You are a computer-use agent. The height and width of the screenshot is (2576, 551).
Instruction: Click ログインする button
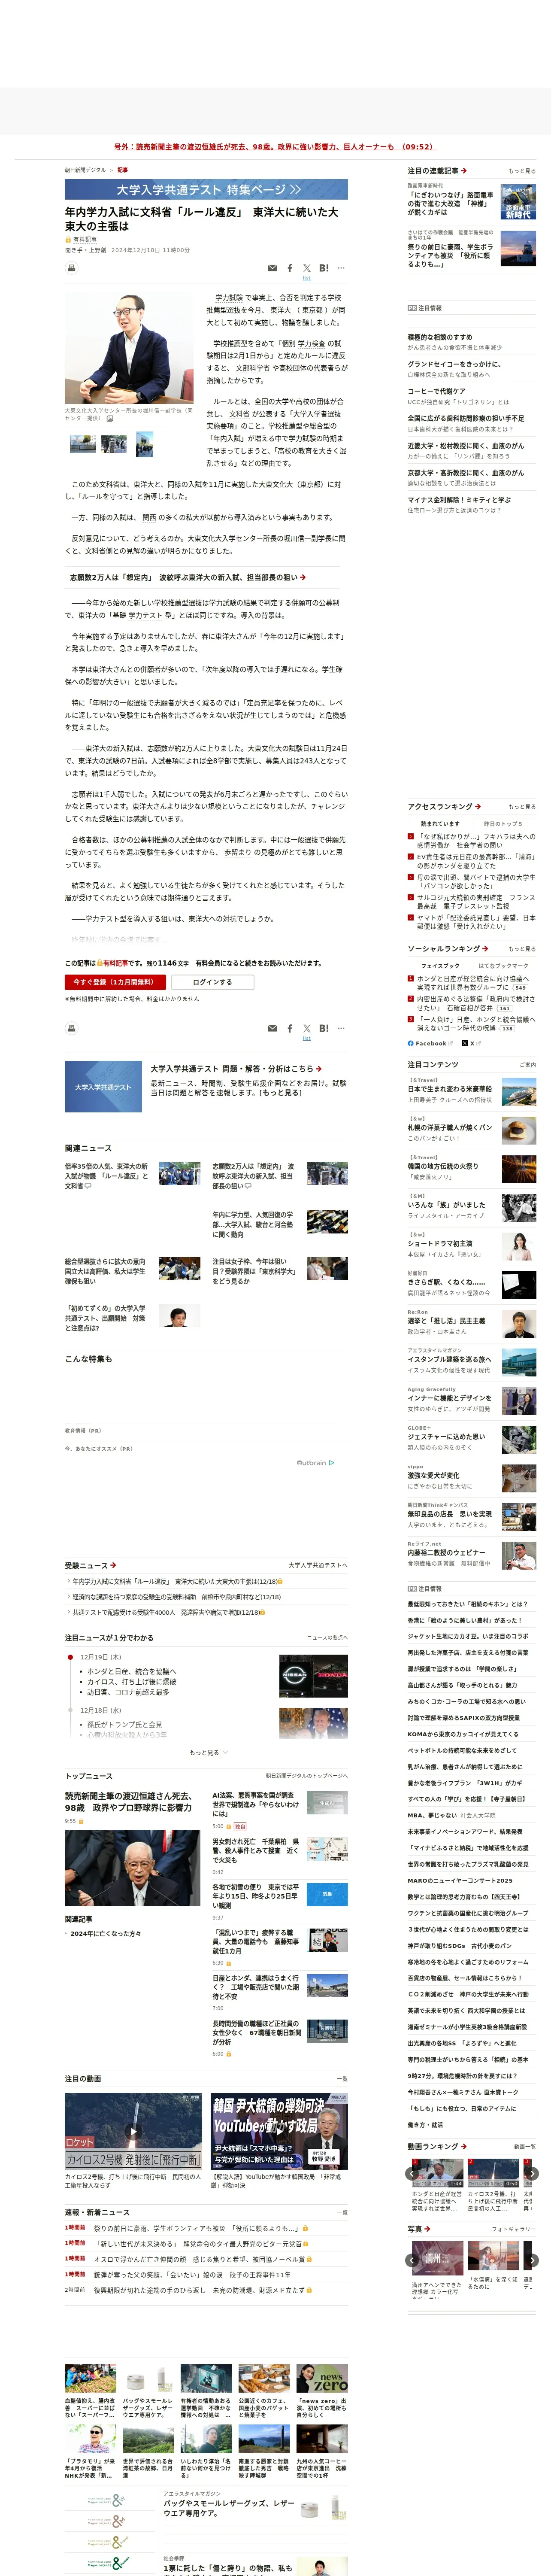212,982
